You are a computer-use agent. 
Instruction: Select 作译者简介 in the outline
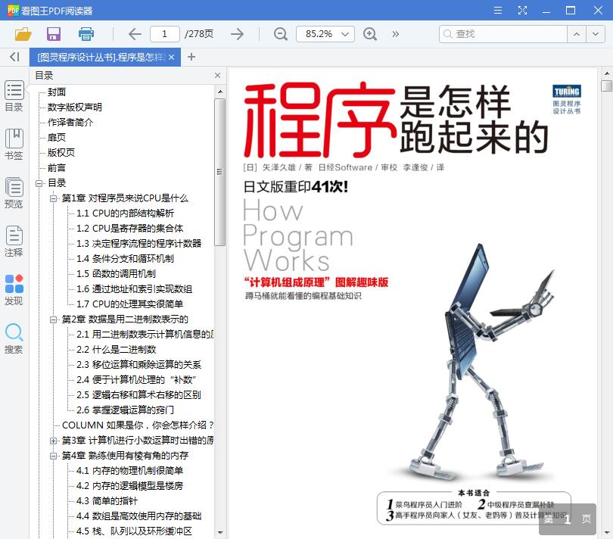[x=70, y=123]
